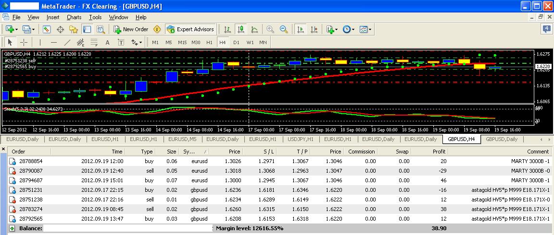Click the Comment column header
The image size is (554, 235).
pos(500,152)
